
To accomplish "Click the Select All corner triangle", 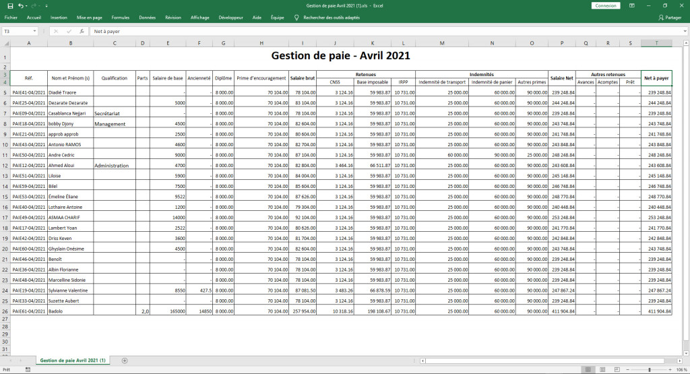I will point(5,43).
